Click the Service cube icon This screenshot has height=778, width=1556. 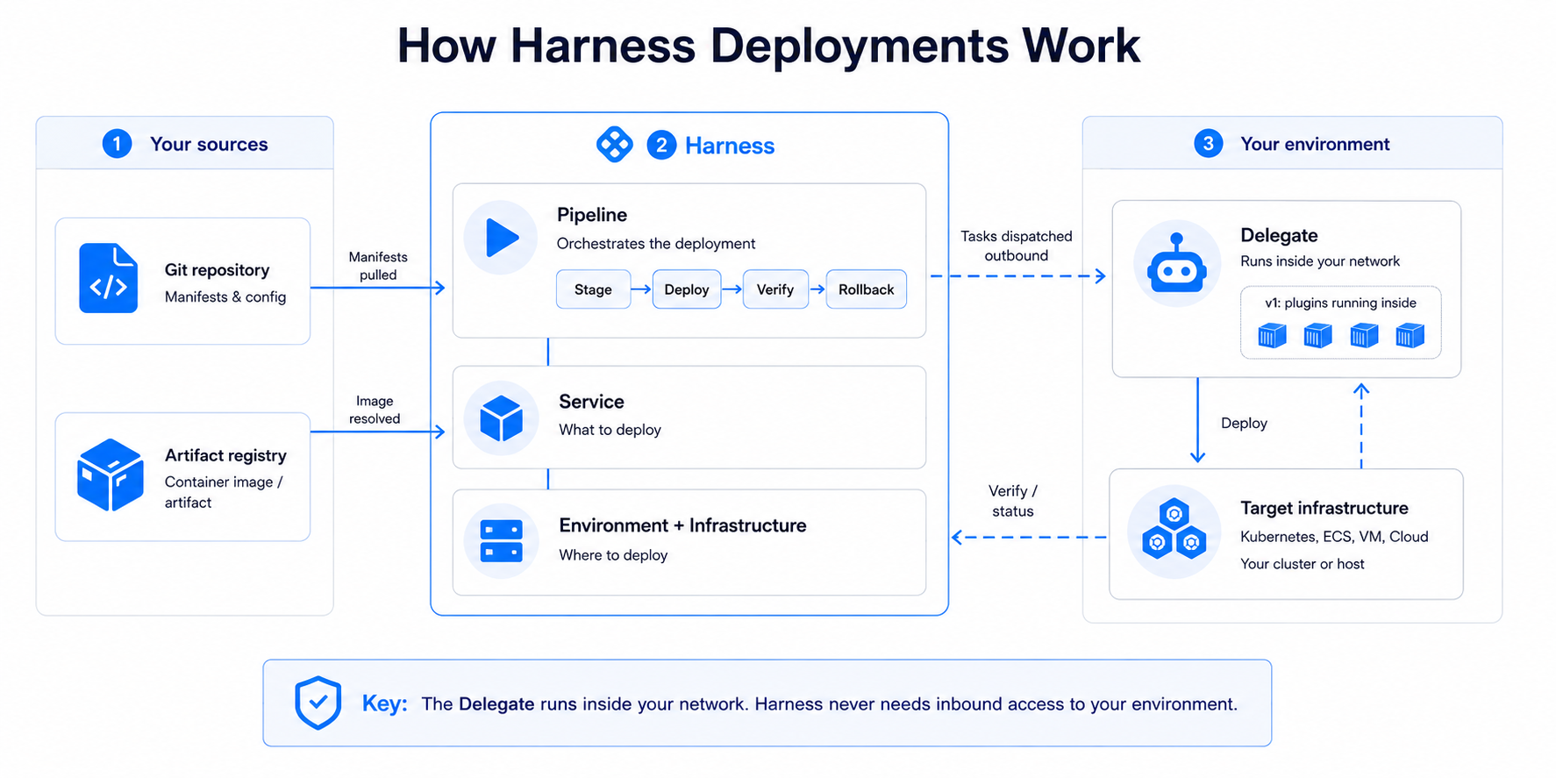pos(501,418)
